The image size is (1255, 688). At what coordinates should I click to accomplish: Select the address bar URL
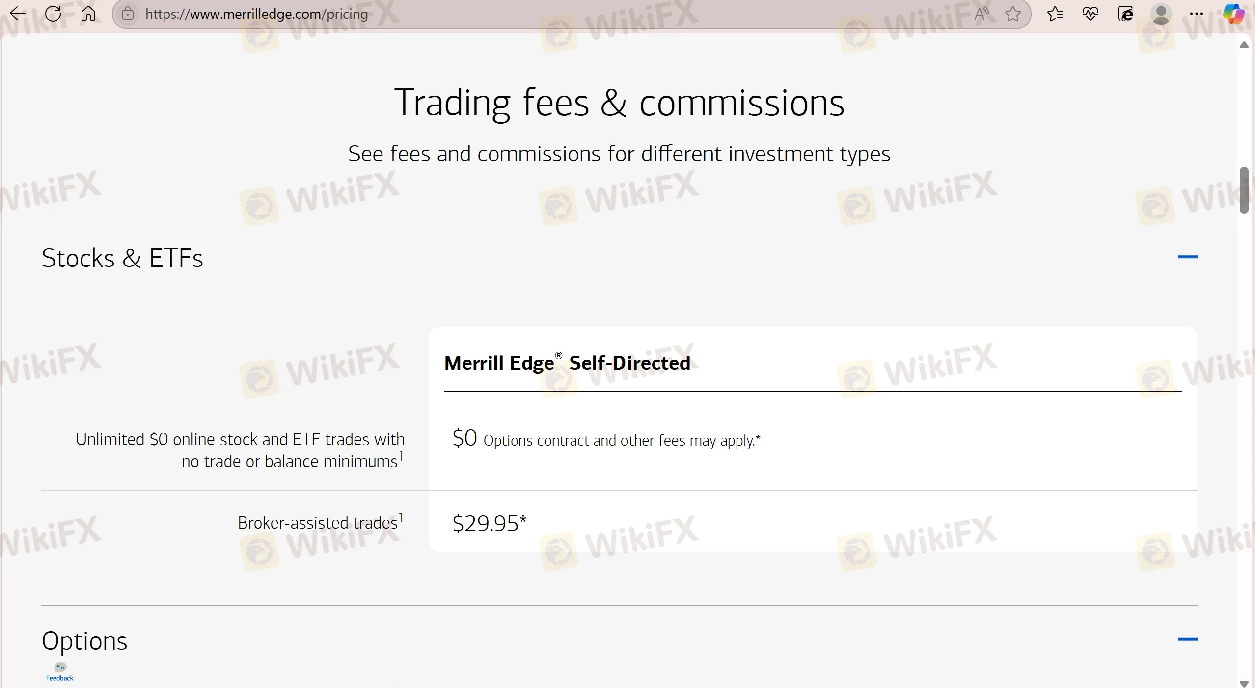coord(255,14)
